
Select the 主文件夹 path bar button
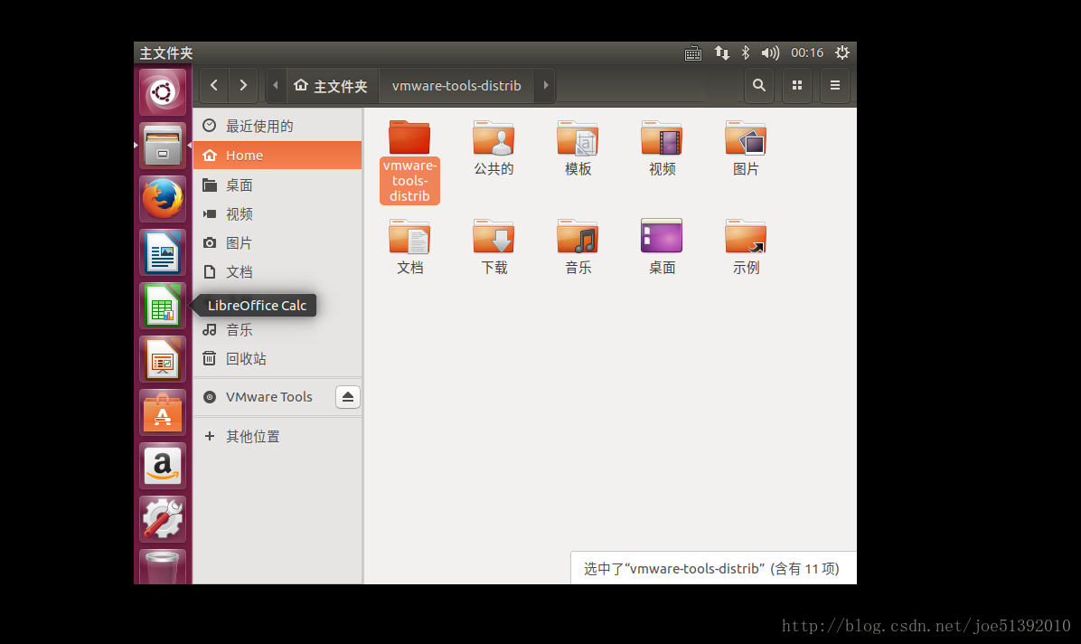(331, 86)
